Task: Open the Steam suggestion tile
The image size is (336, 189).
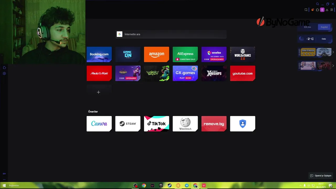Action: (128, 124)
